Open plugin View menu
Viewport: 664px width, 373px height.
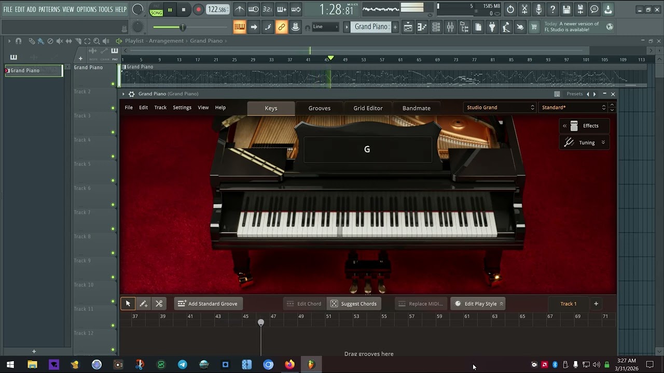pos(203,107)
